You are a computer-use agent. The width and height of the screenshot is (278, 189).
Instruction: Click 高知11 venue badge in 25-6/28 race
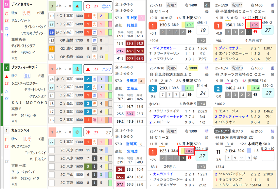237,5
